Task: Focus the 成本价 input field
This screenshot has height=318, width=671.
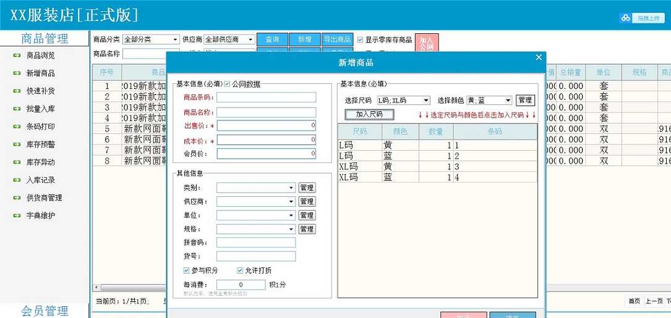Action: click(266, 140)
